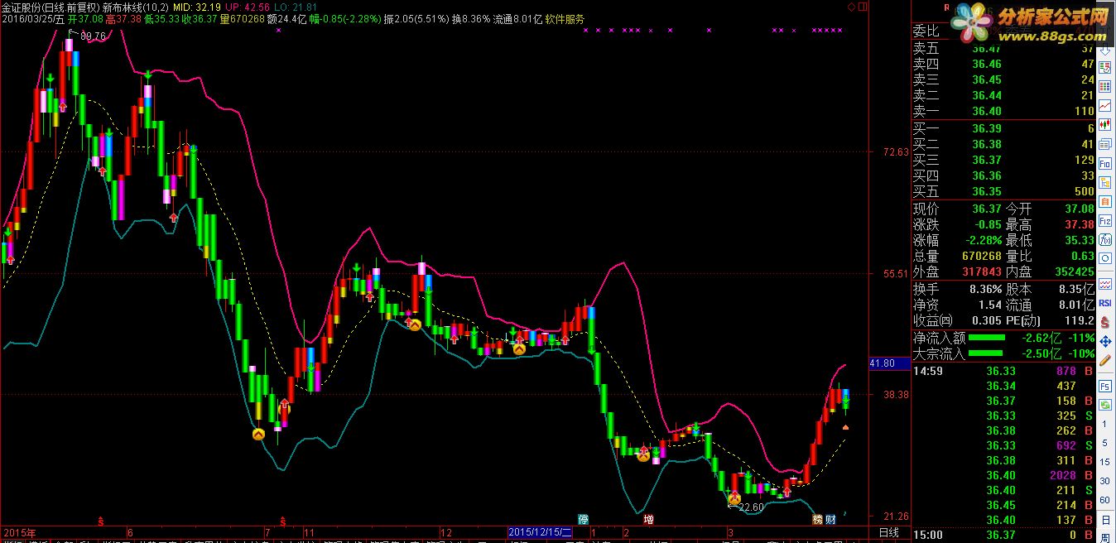Click the 增 marker on time axis
The width and height of the screenshot is (1116, 543).
[648, 520]
